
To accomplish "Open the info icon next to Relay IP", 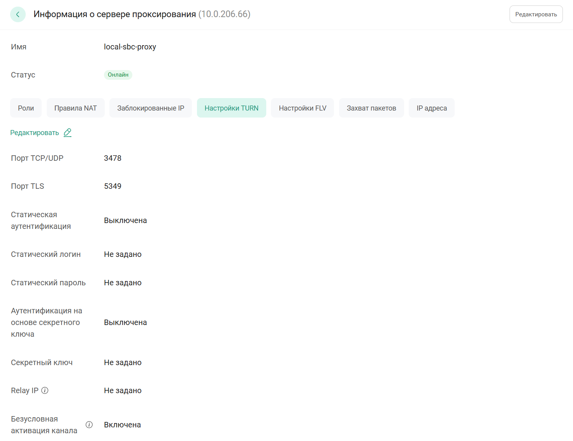I will 45,390.
